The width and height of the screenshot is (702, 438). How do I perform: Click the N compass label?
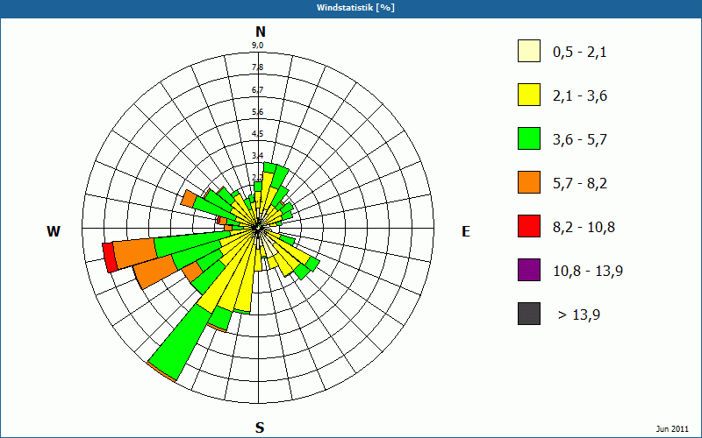pos(260,32)
